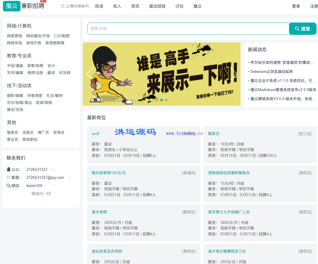
Task: Open the 问卷调查 category
Action: tap(35, 96)
